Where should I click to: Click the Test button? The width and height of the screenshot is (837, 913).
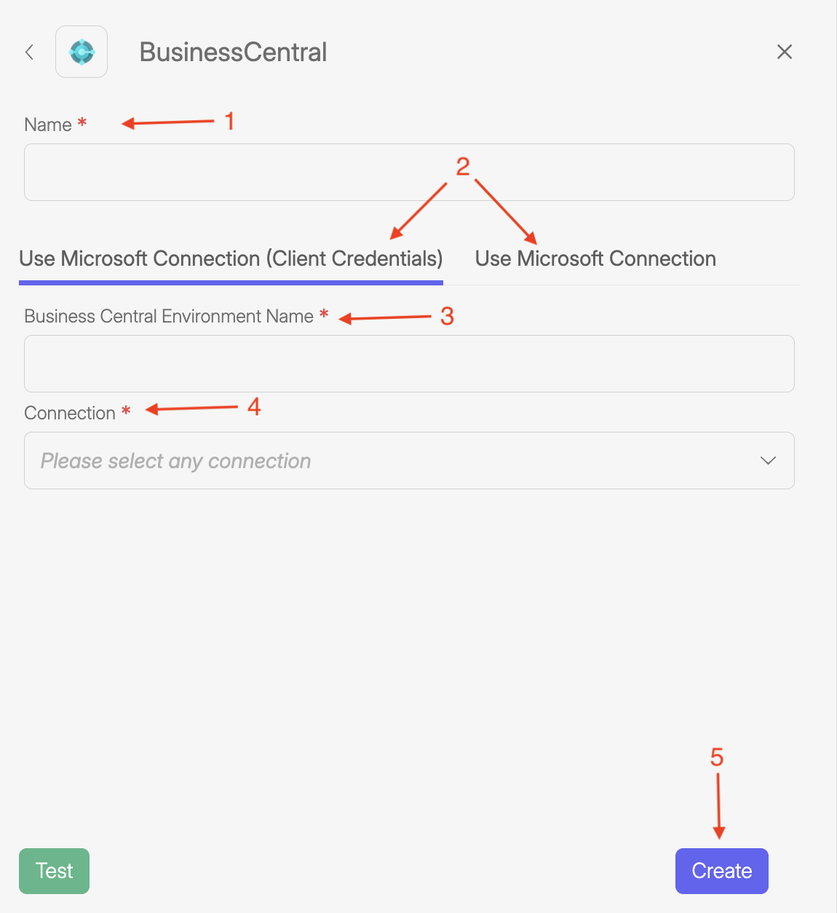tap(54, 871)
